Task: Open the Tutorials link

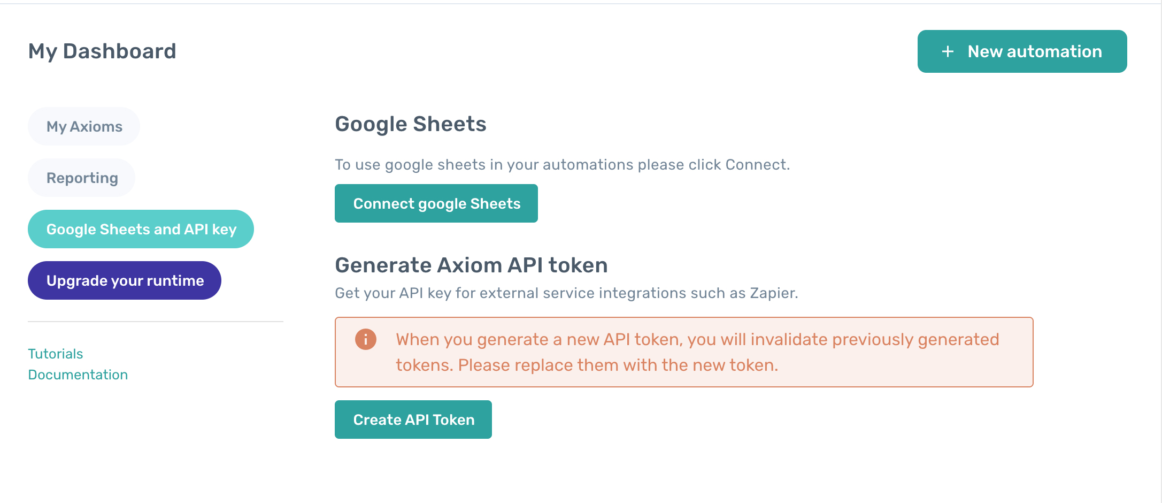Action: pyautogui.click(x=56, y=354)
